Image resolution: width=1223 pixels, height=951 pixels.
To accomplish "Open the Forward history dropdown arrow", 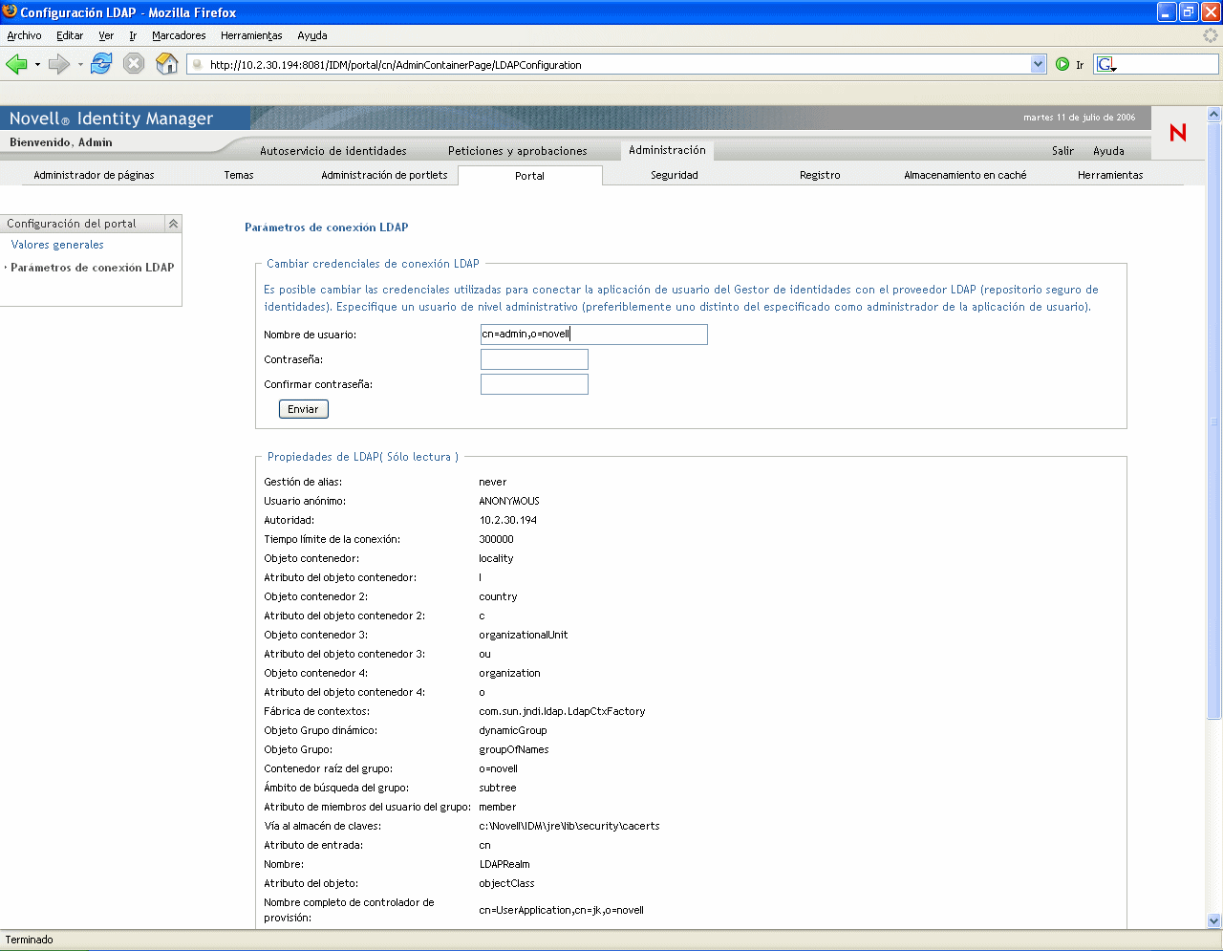I will [x=80, y=65].
